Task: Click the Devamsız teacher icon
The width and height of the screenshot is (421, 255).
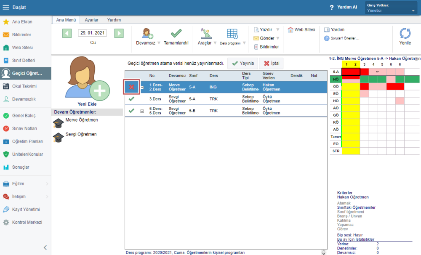Action: point(147,33)
